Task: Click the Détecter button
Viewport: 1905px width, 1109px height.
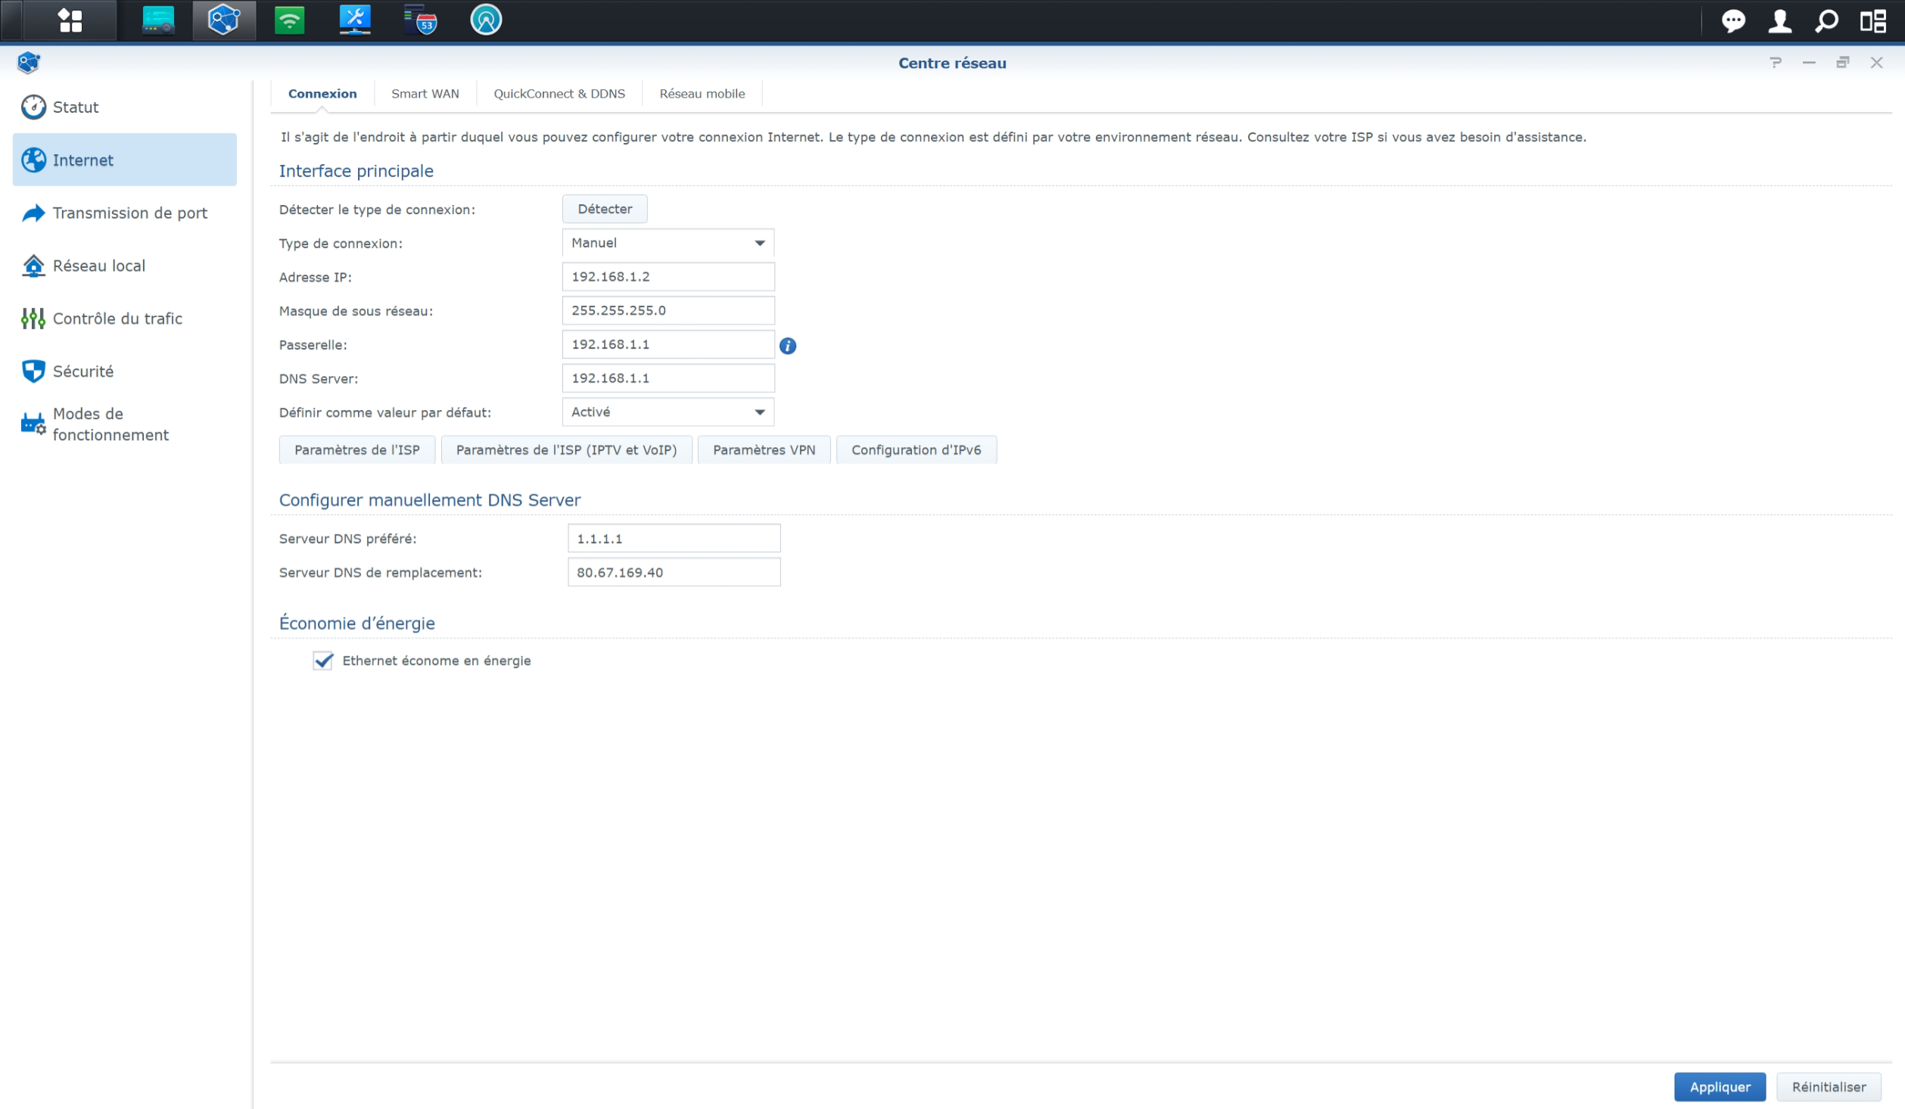Action: (x=604, y=209)
